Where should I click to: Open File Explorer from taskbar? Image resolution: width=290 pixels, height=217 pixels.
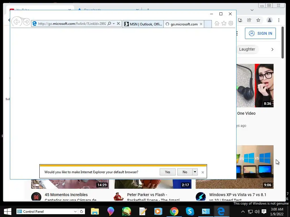tap(95, 211)
